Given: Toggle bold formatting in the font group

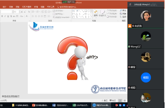Looking at the screenshot, I should (2, 16).
